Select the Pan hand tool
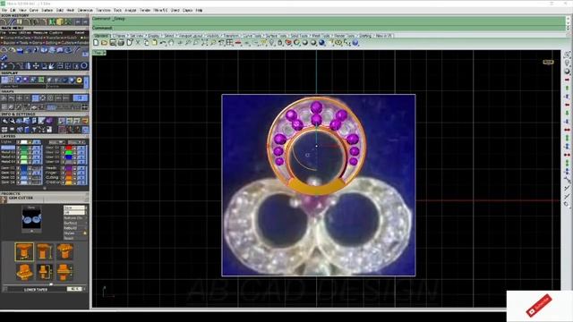The height and width of the screenshot is (322, 573). 171,43
